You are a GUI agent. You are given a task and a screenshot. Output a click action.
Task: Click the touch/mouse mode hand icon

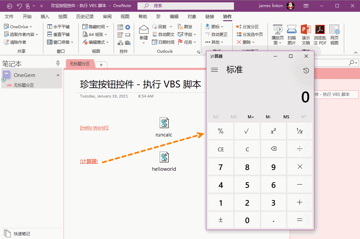(28, 6)
